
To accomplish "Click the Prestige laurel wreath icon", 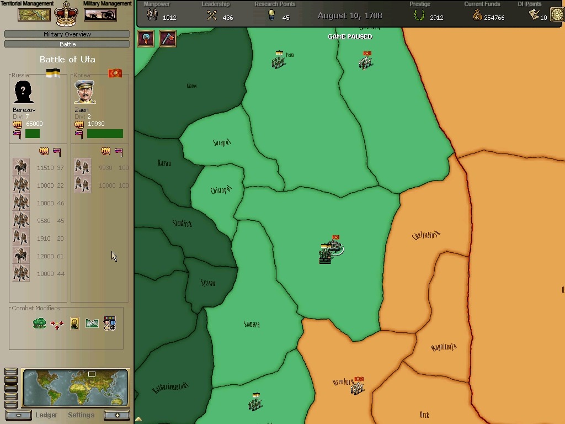I will tap(419, 15).
